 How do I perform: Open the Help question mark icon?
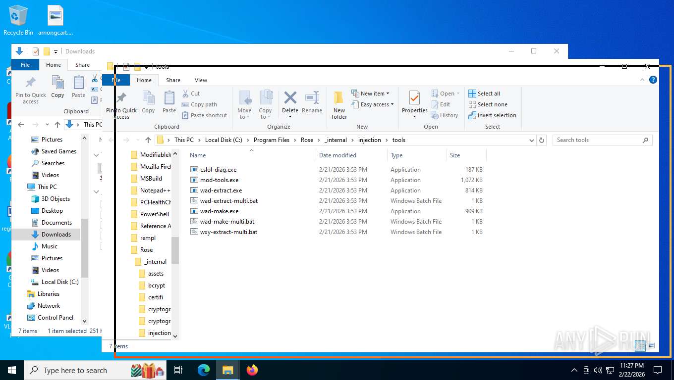(653, 80)
